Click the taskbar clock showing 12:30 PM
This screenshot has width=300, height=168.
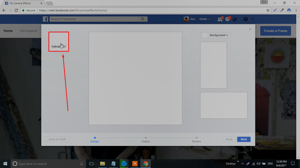pos(281,164)
